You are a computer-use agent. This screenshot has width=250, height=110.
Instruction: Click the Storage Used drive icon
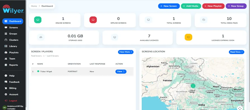(x=41, y=37)
